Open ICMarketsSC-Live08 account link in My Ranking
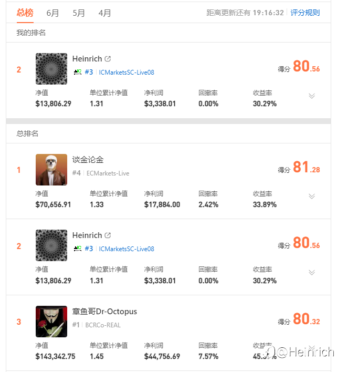Viewport: 337px width, 372px height. point(127,73)
